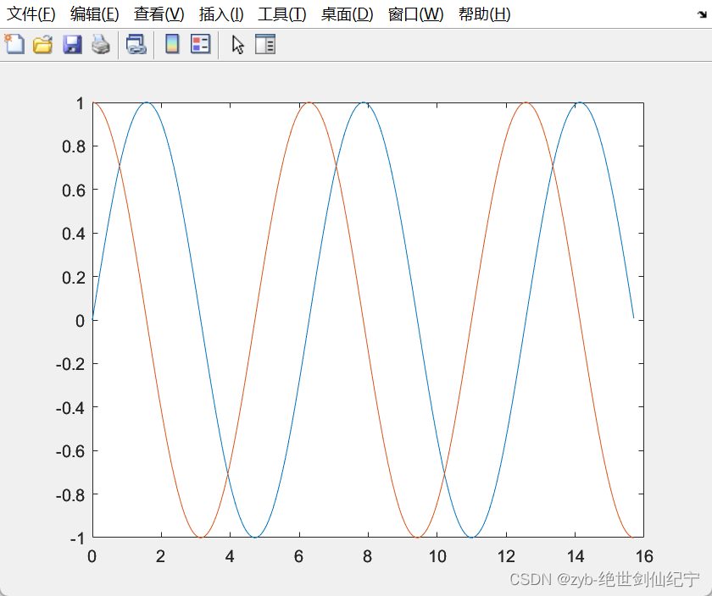Print the figure using printer icon
Image resolution: width=712 pixels, height=596 pixels.
coord(101,45)
